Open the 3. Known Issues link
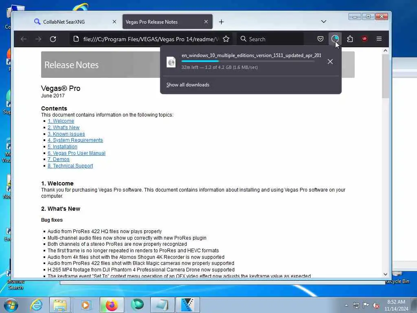417x313 pixels. click(x=66, y=134)
